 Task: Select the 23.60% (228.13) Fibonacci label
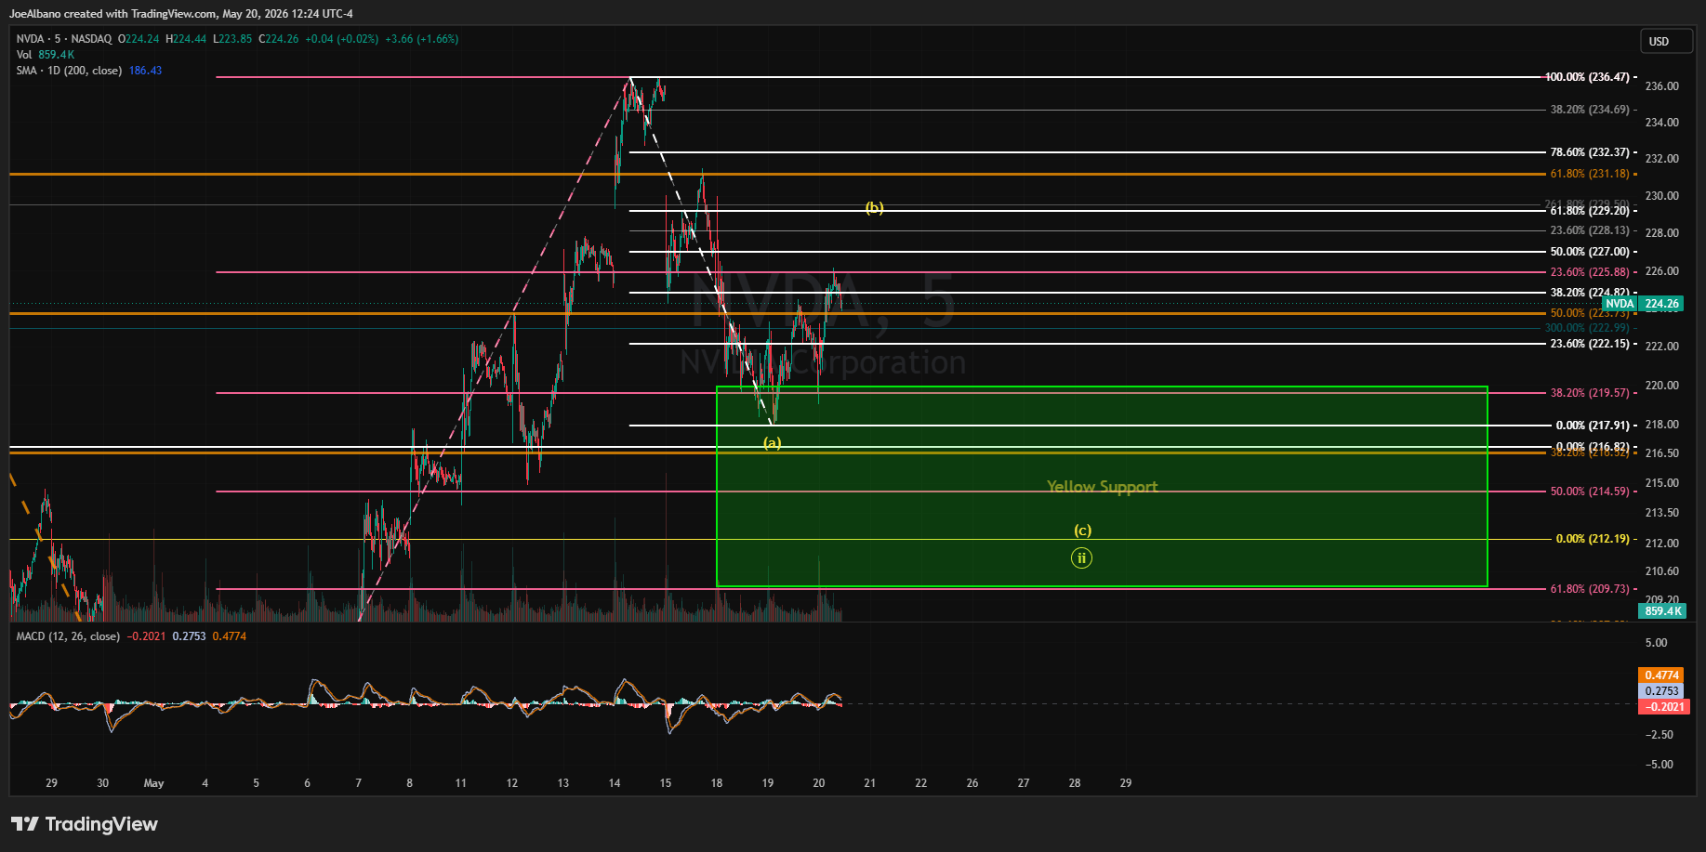(1590, 230)
